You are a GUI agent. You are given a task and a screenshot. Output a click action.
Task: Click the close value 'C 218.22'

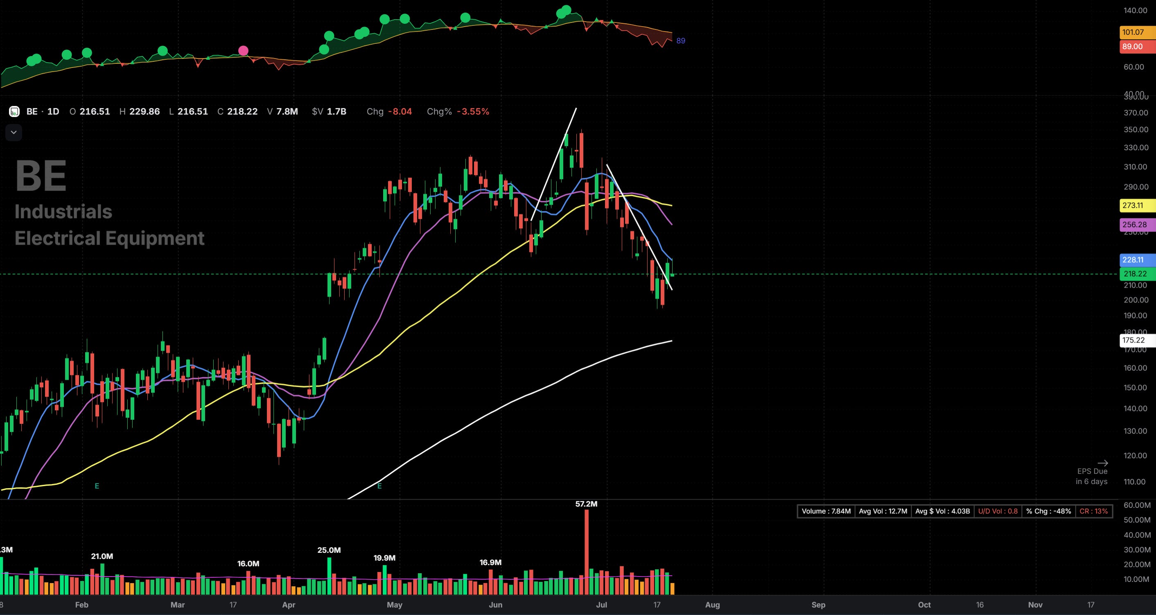[237, 111]
